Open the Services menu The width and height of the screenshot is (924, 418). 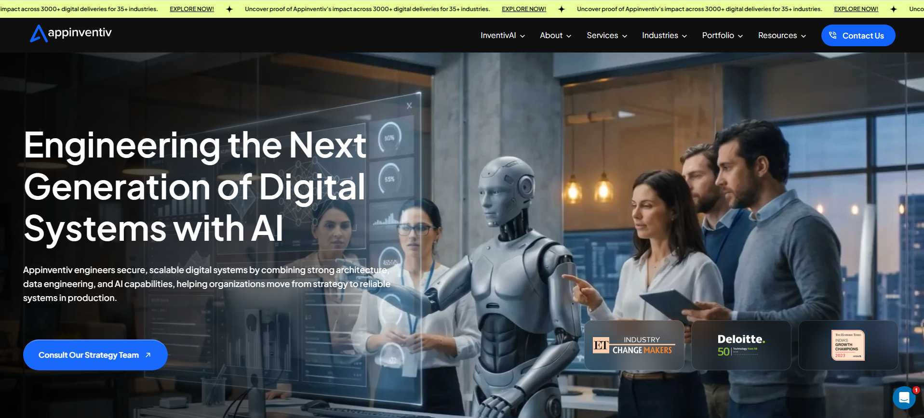click(607, 36)
